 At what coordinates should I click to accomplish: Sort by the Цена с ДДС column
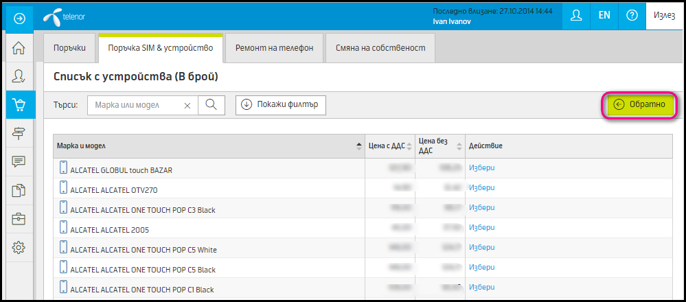pyautogui.click(x=390, y=146)
